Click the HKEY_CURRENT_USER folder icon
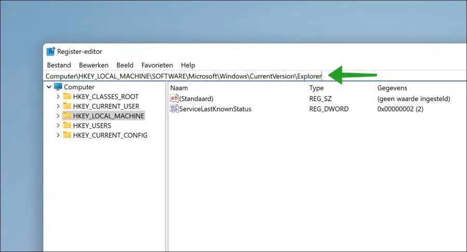The height and width of the screenshot is (252, 467). click(x=67, y=106)
